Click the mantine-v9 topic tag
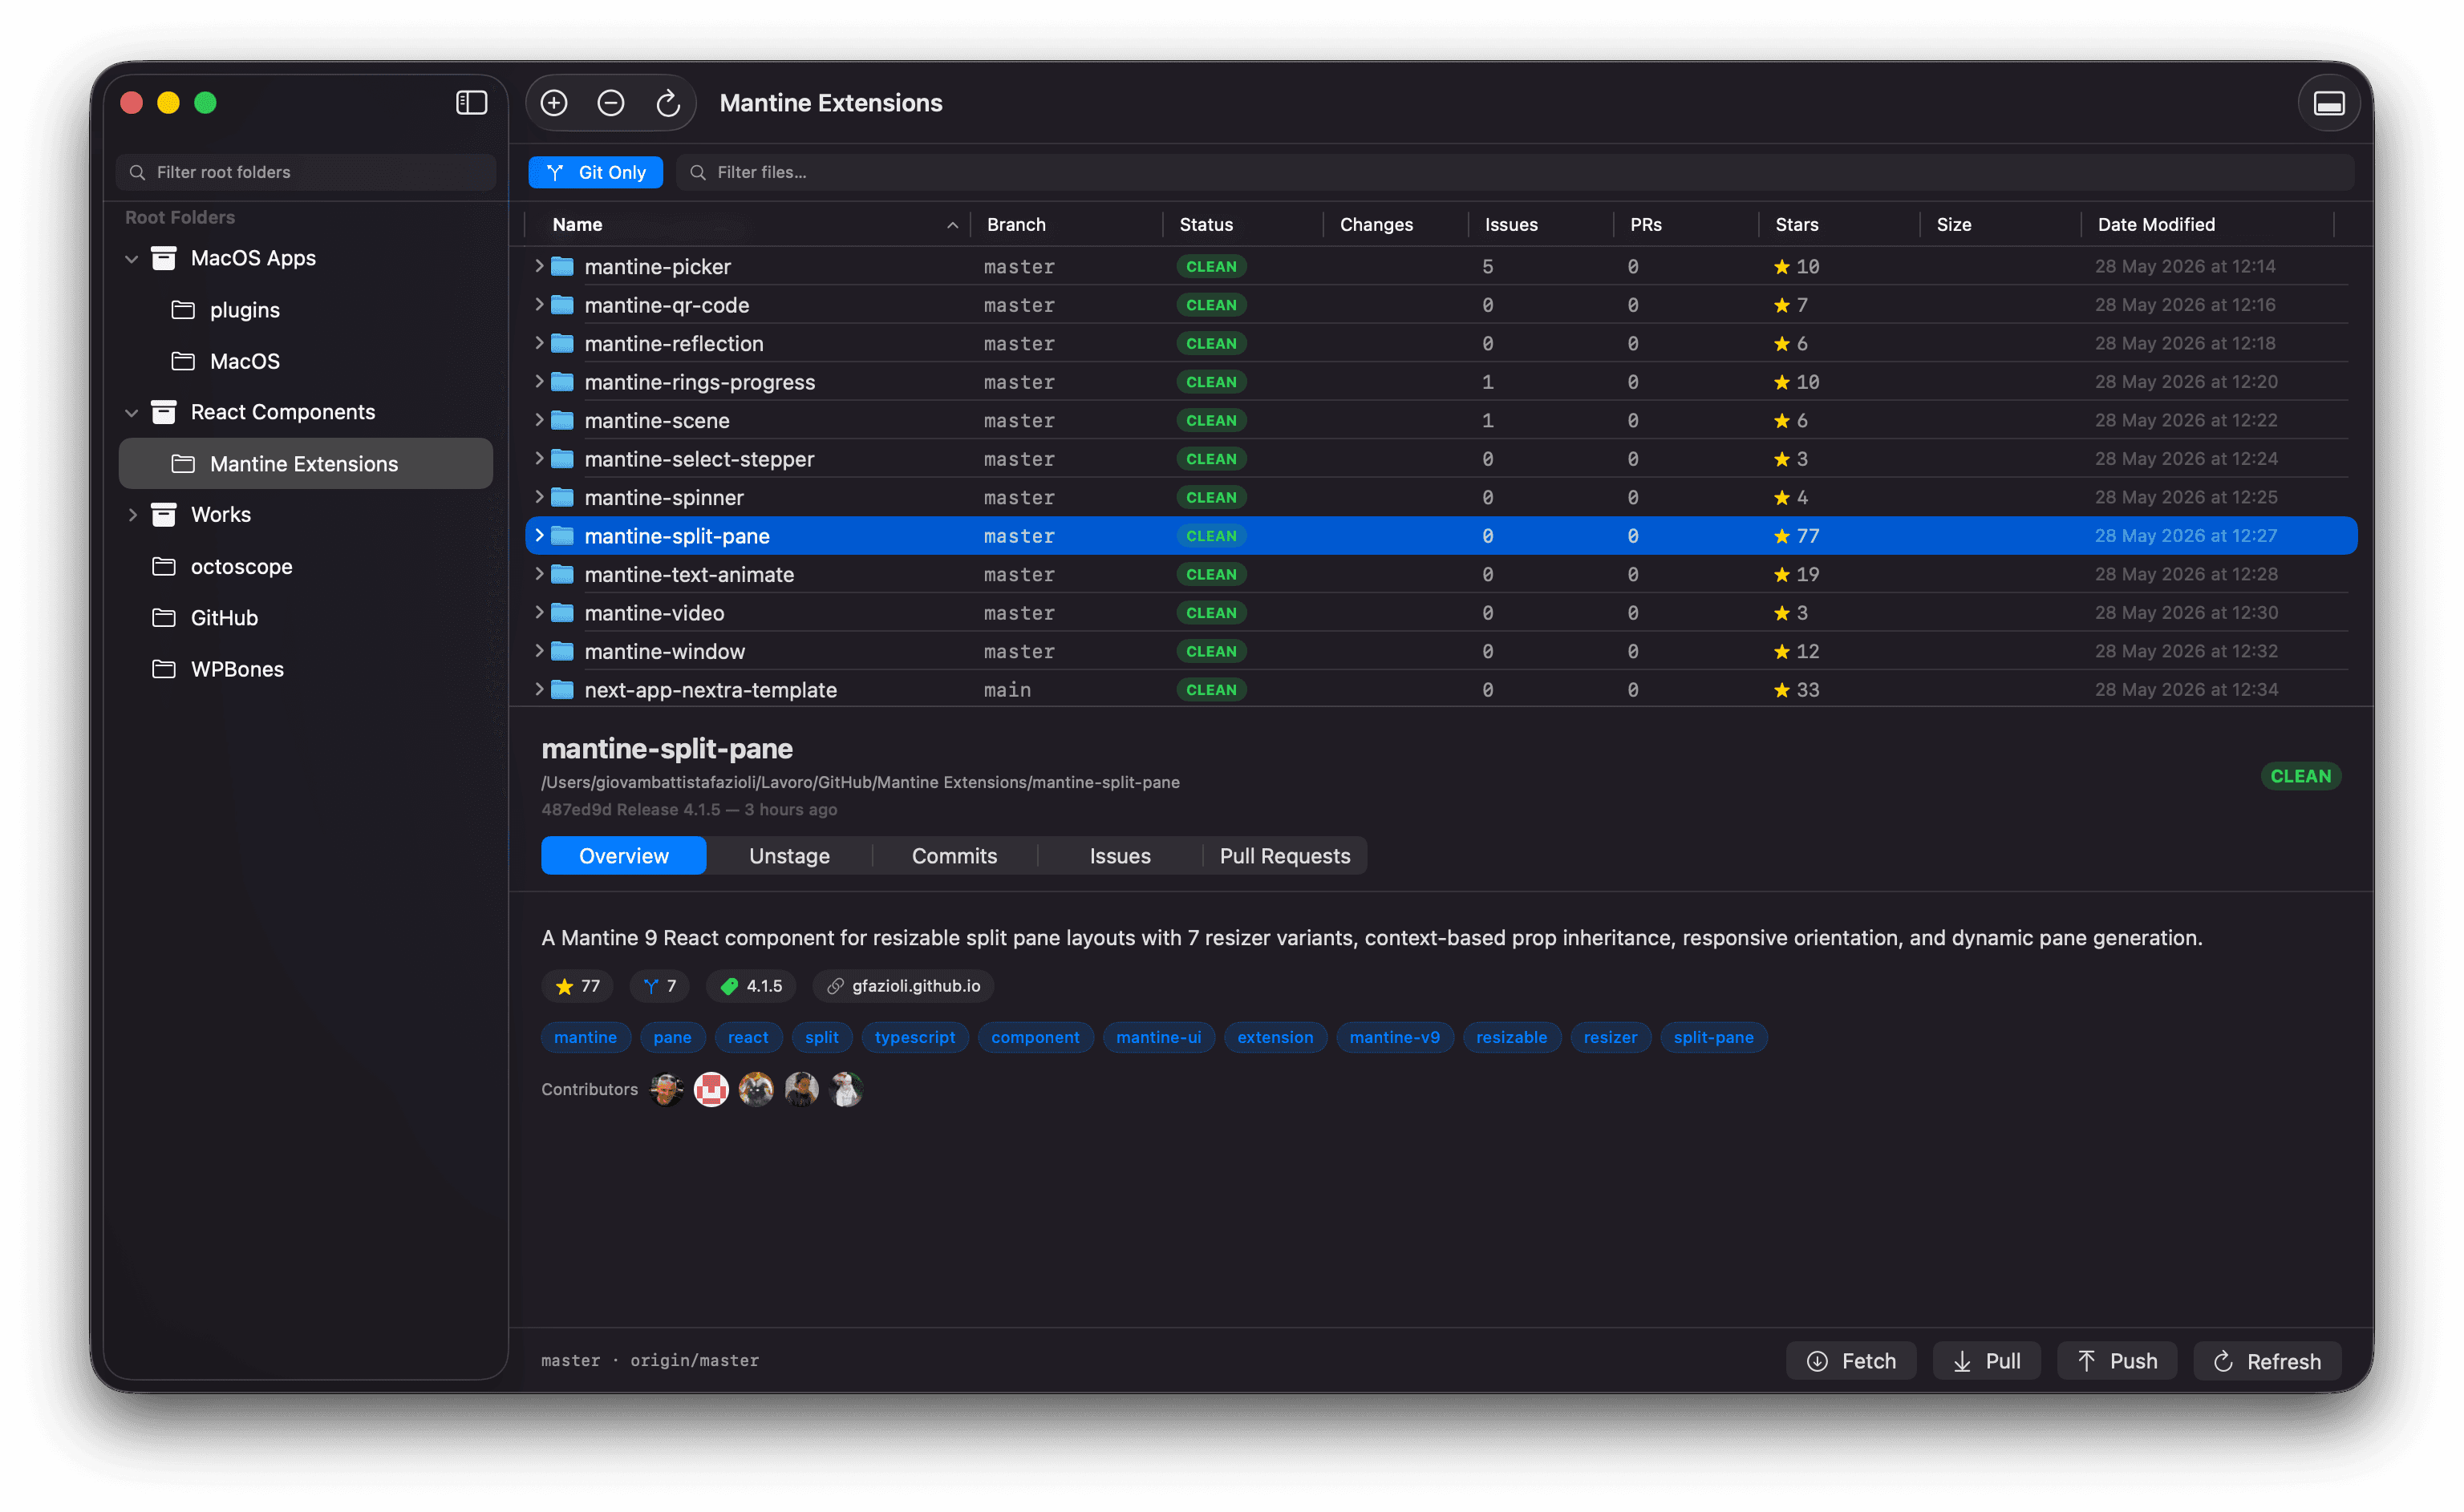2464x1512 pixels. (1393, 1038)
